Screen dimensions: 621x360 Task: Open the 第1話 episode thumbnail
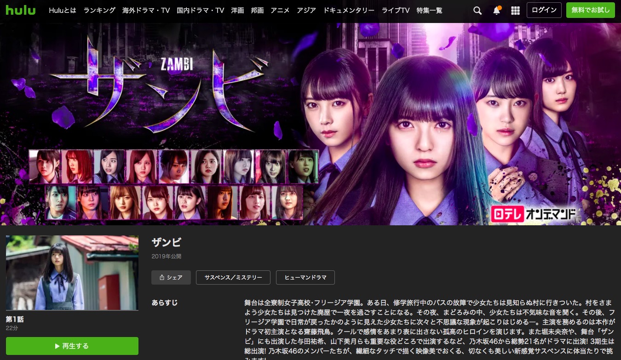72,273
